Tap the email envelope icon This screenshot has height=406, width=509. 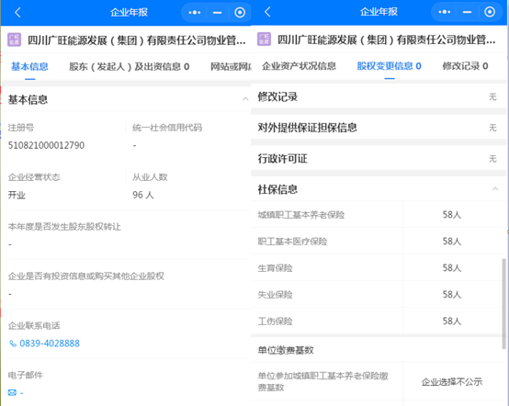click(12, 393)
